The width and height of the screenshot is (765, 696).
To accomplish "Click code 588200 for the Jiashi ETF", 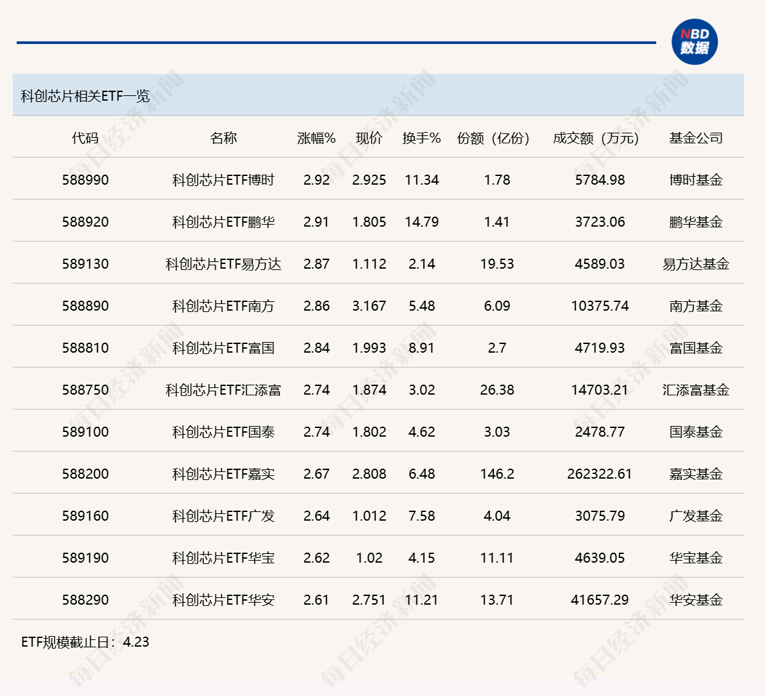I will coord(83,473).
